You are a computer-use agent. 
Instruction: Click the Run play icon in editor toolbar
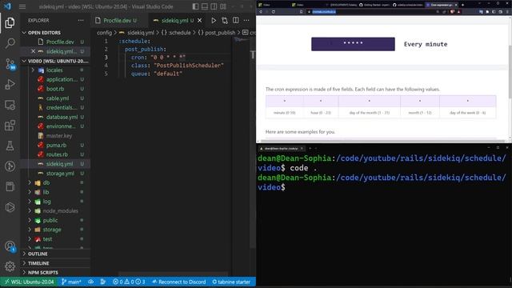click(214, 20)
